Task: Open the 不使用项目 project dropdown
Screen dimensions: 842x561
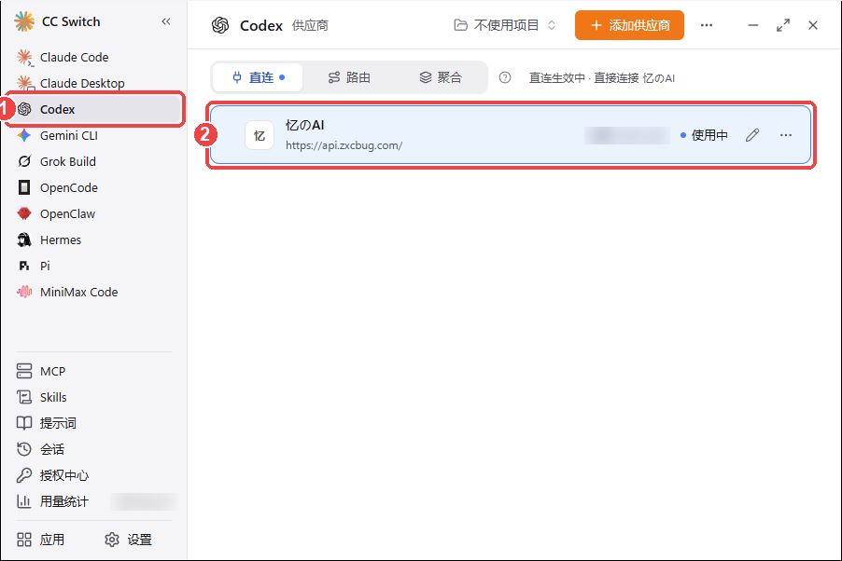Action: 504,25
